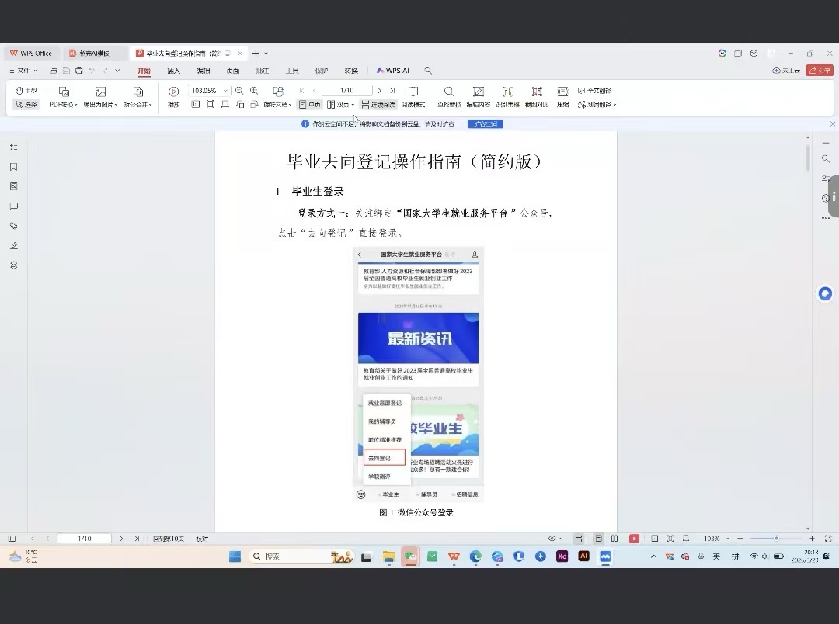Click the page number field showing 1/10
The width and height of the screenshot is (839, 624).
(x=346, y=91)
